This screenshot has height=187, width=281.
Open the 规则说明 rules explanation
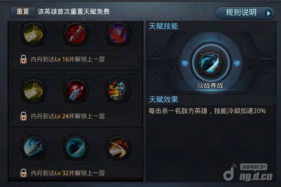245,13
